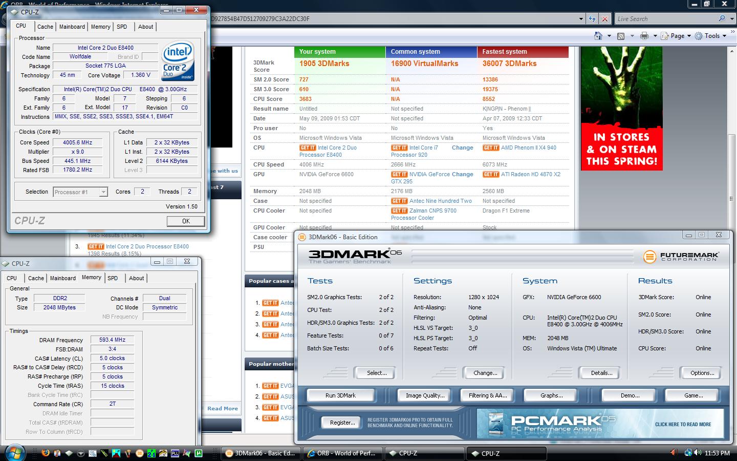Click the Select... tests button
This screenshot has width=737, height=461.
coord(377,373)
